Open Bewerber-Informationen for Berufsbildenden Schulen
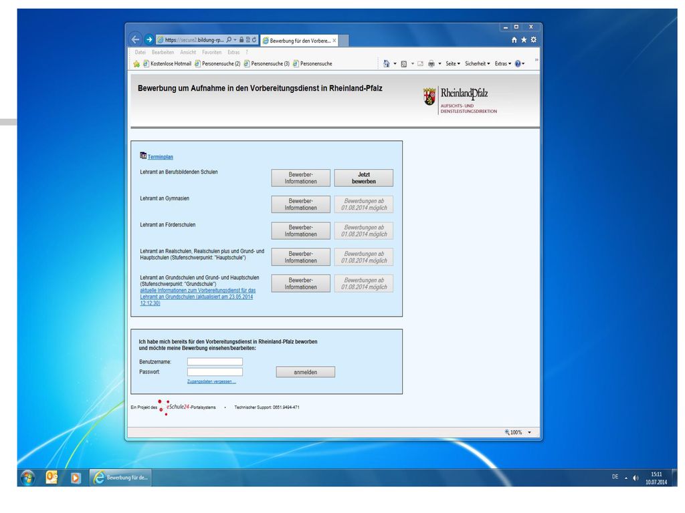This screenshot has height=513, width=685. click(x=300, y=178)
